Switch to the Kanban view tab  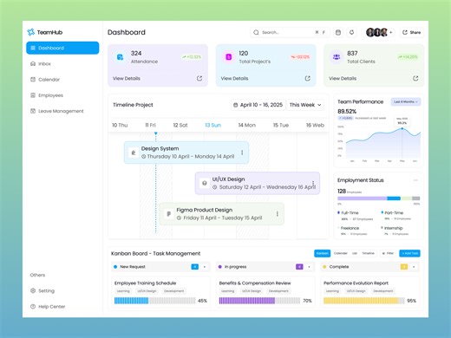point(322,253)
